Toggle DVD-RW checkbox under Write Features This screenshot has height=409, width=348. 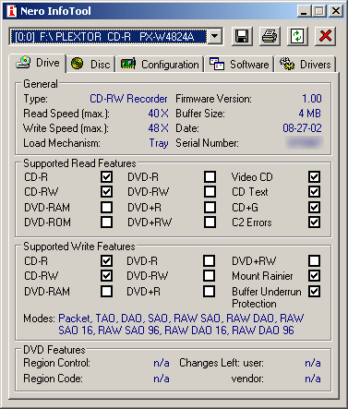pos(209,275)
